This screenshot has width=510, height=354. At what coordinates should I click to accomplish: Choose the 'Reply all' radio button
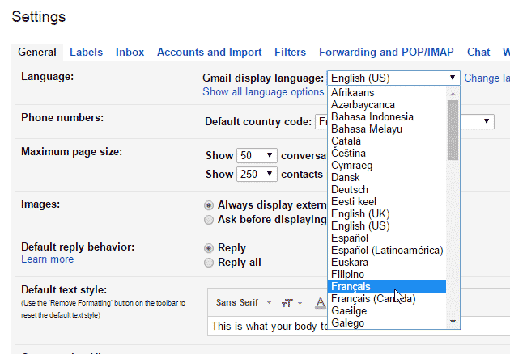tap(209, 263)
